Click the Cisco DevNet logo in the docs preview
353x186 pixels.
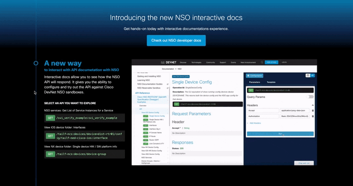coord(169,62)
